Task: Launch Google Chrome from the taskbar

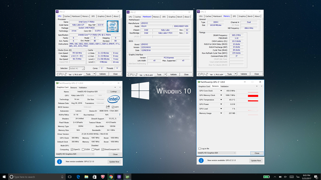Action: pos(111,177)
